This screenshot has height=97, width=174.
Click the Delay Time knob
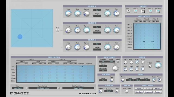(x=123, y=80)
